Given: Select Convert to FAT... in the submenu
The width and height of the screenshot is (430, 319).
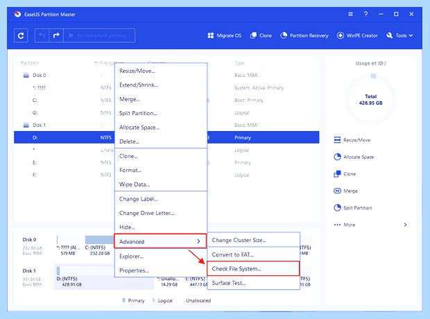Looking at the screenshot, I should [x=253, y=255].
